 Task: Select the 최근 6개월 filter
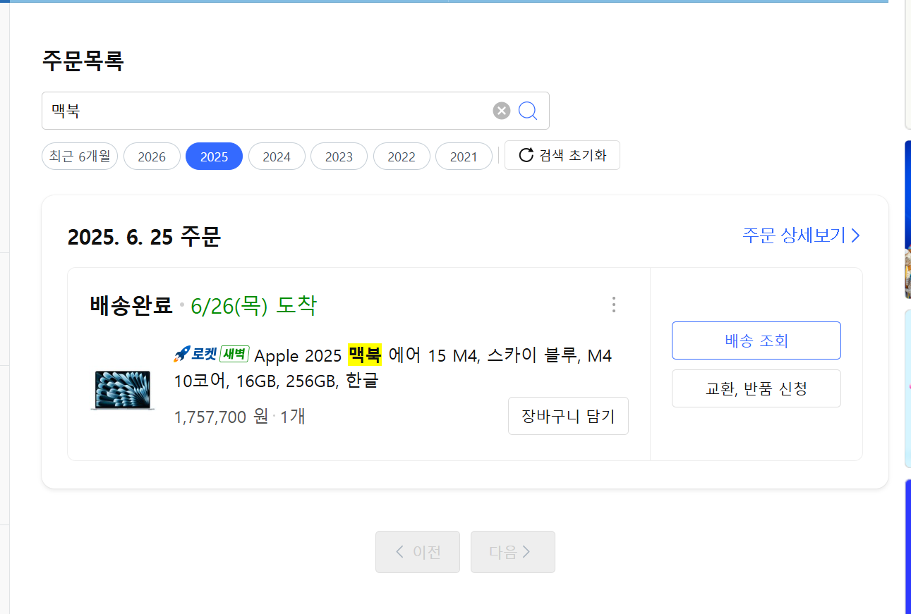(x=80, y=156)
